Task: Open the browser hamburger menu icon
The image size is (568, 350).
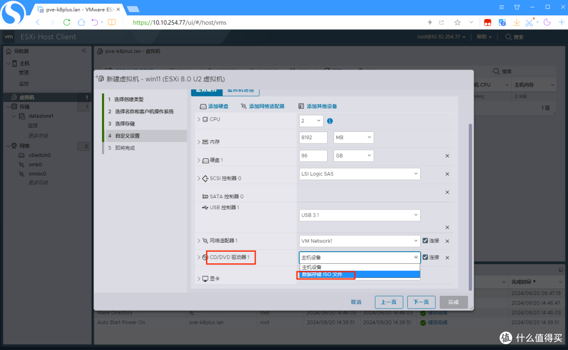Action: [x=501, y=7]
